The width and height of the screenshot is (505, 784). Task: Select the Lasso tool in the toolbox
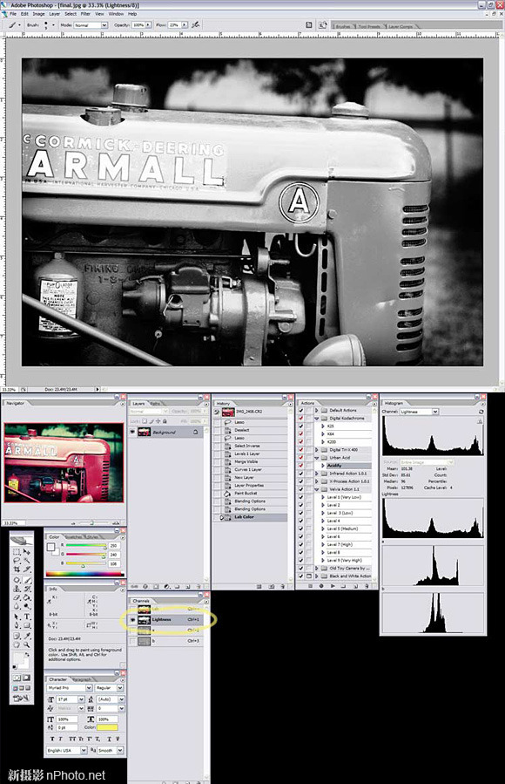17,560
